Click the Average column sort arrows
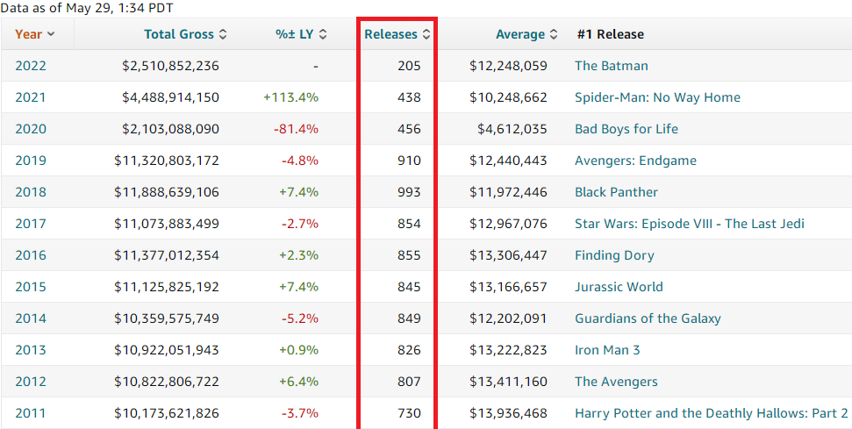852x429 pixels. tap(554, 34)
